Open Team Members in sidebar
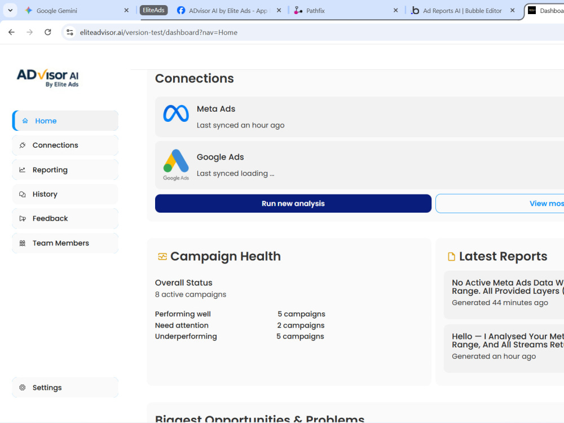This screenshot has width=564, height=423. [65, 243]
